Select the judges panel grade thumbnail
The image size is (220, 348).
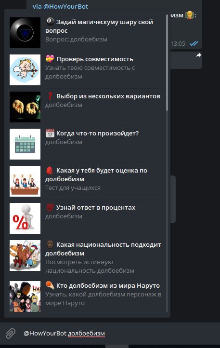coord(25,181)
